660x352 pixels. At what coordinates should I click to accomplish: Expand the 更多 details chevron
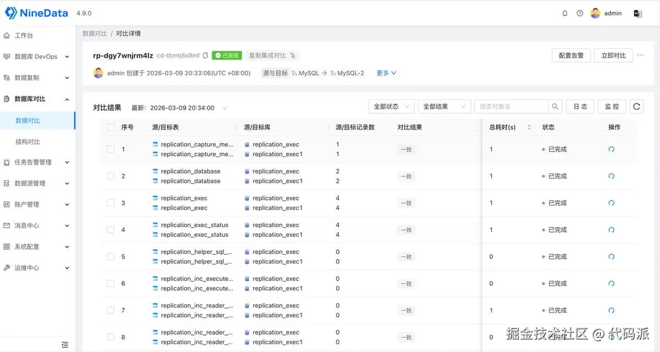click(387, 73)
